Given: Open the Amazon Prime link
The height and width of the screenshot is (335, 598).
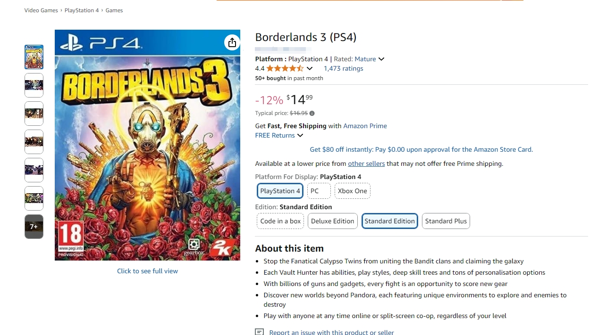Looking at the screenshot, I should click(365, 126).
